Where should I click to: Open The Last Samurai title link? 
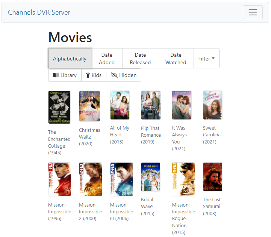coord(212,207)
